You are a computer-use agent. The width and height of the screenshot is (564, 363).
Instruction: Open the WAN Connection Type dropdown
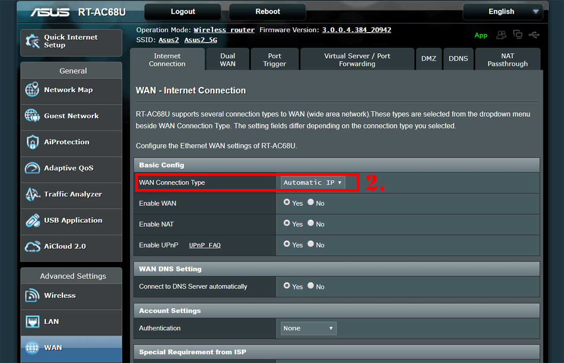pyautogui.click(x=313, y=182)
